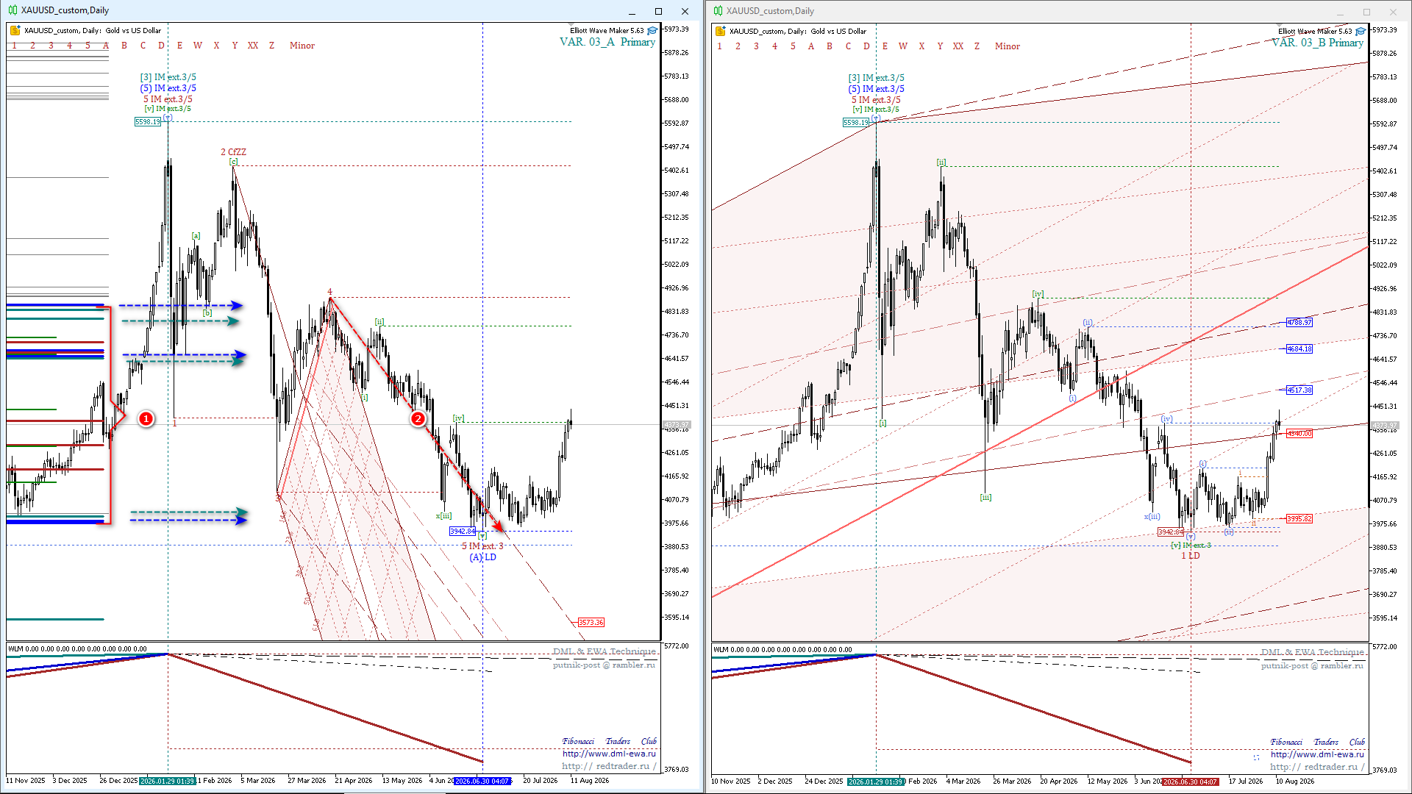Select the 5598.19 price label in the VAR. 03_A chart
This screenshot has width=1412, height=794.
pyautogui.click(x=148, y=122)
